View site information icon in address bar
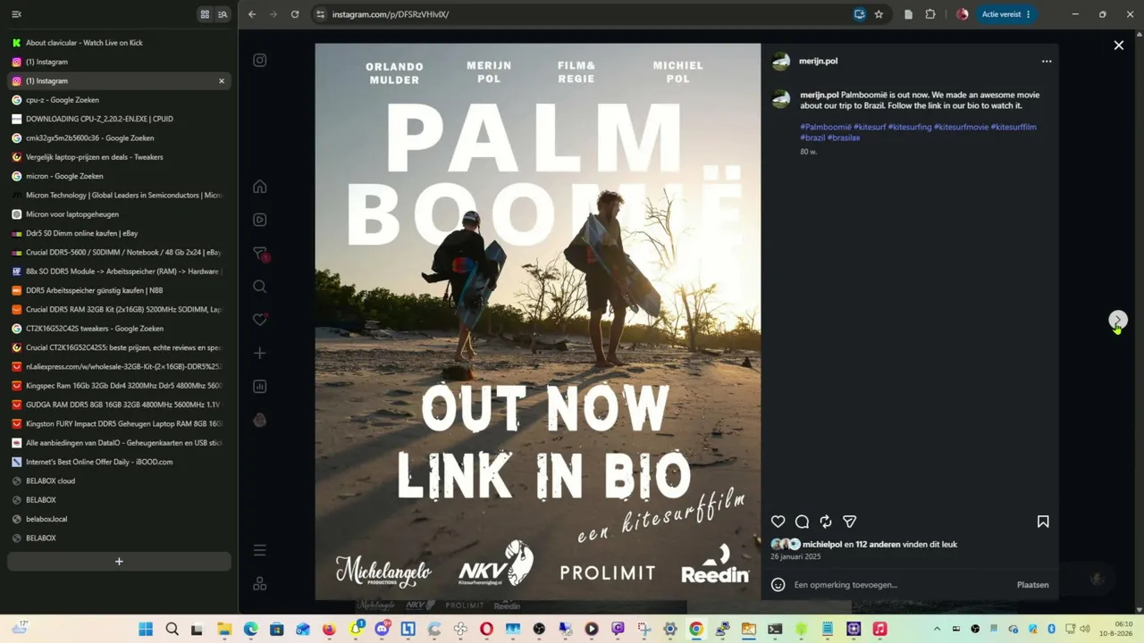This screenshot has width=1144, height=643. pos(320,14)
